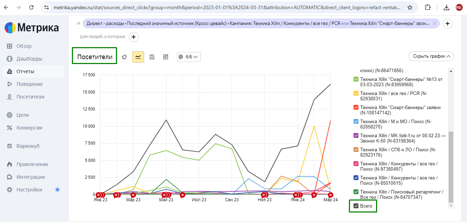Add new segment condition with plus button
This screenshot has height=222, width=467.
[x=447, y=24]
